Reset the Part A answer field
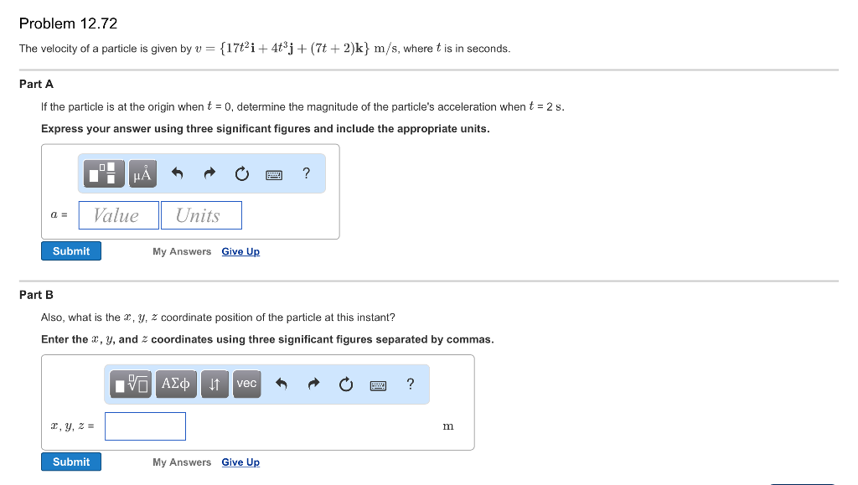Screen dimensions: 858x485 coord(241,173)
